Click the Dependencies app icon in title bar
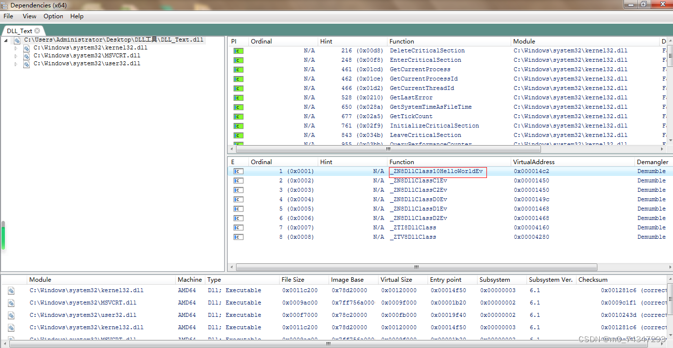Image resolution: width=673 pixels, height=348 pixels. 4,5
